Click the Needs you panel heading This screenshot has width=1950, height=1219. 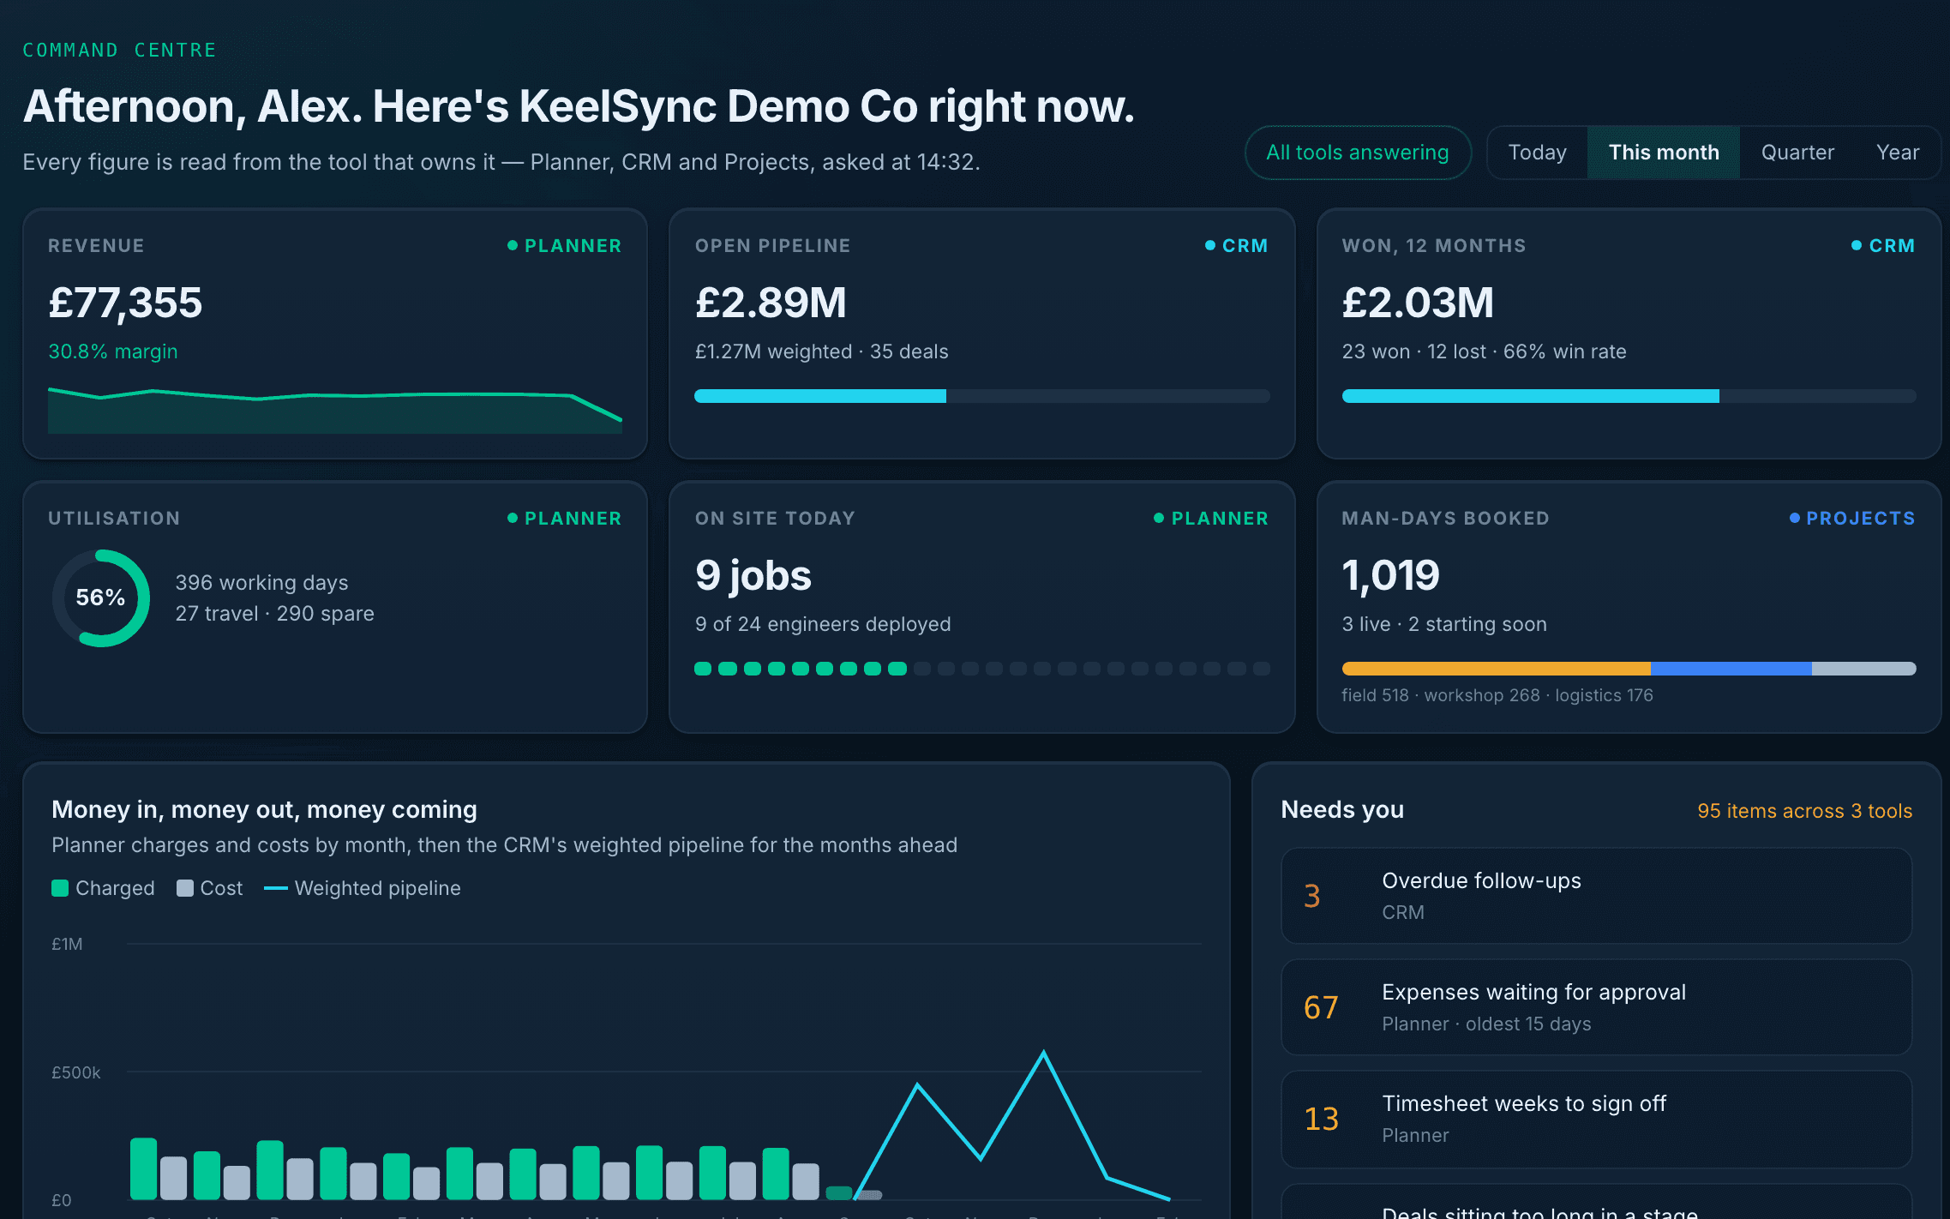pyautogui.click(x=1342, y=809)
